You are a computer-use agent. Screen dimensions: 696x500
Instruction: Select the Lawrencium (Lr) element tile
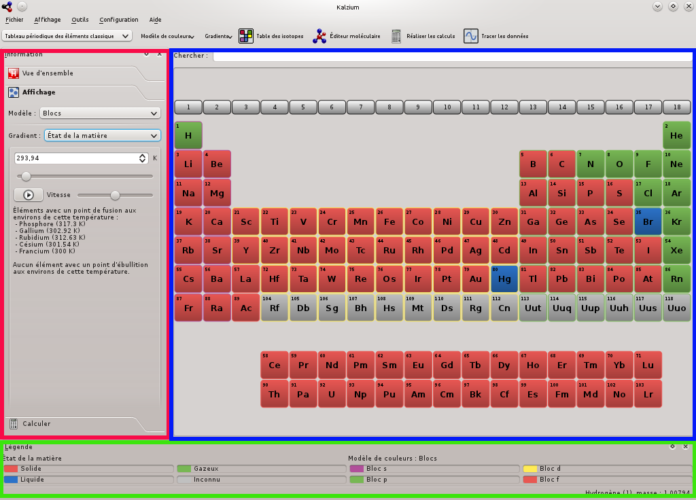(x=648, y=394)
